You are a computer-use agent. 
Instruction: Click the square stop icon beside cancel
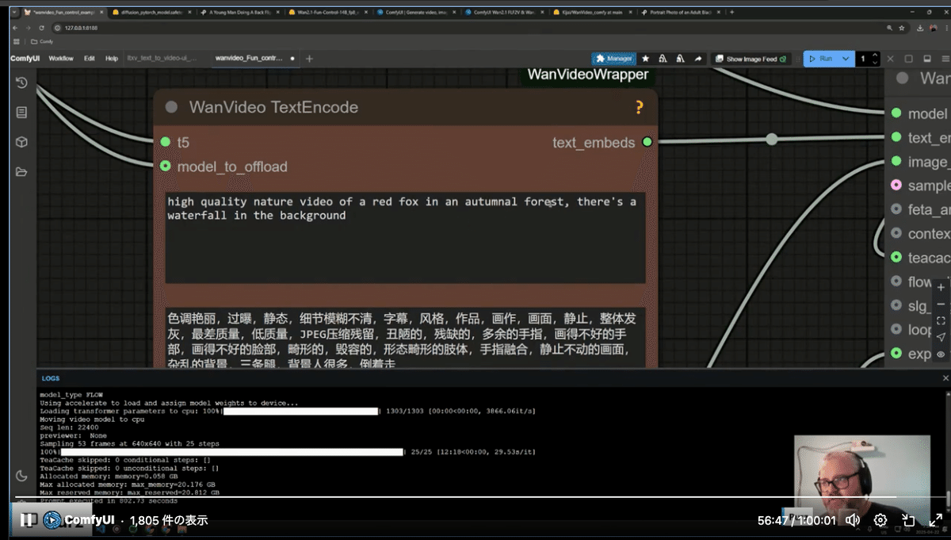[x=908, y=59]
